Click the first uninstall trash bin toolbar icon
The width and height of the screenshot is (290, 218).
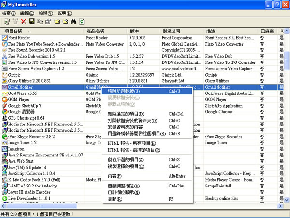pyautogui.click(x=6, y=22)
